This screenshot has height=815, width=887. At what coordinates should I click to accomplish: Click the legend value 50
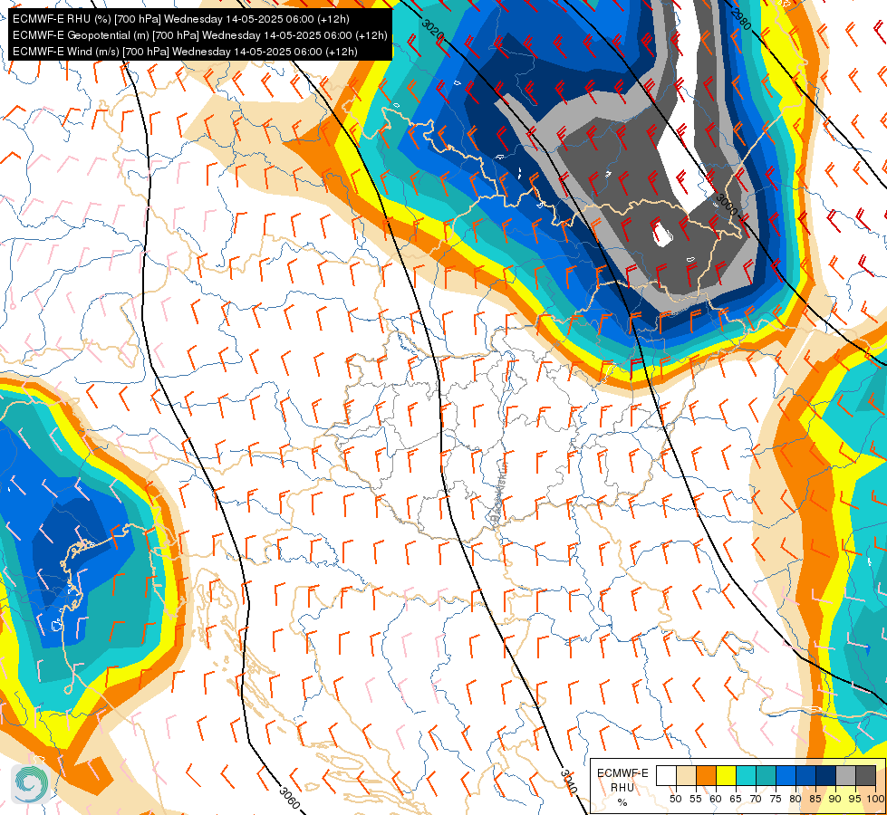click(675, 800)
